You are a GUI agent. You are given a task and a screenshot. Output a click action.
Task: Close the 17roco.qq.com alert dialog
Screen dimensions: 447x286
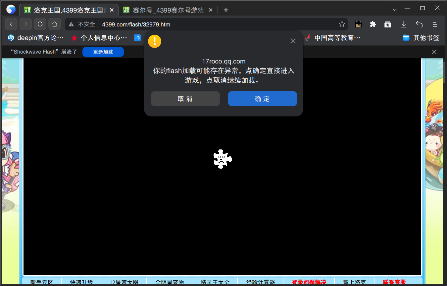[293, 41]
